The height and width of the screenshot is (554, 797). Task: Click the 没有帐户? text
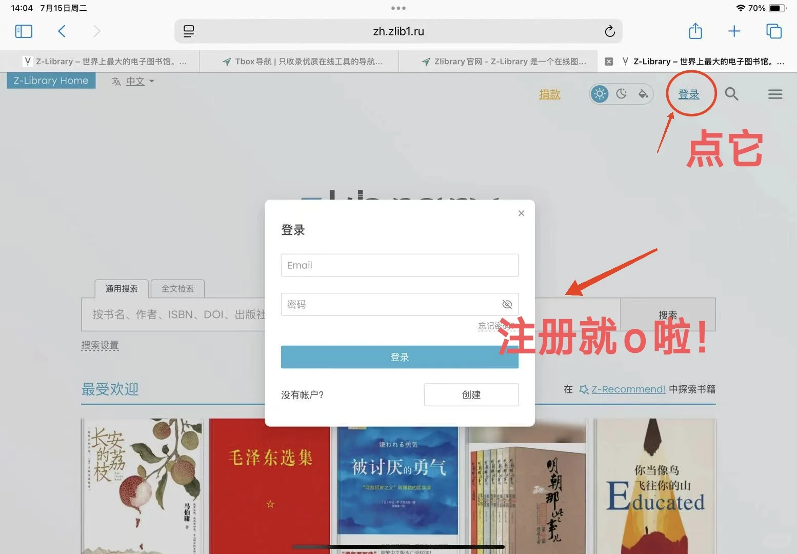point(302,395)
